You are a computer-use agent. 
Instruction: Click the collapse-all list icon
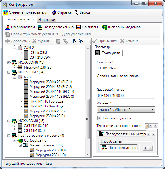(74, 41)
